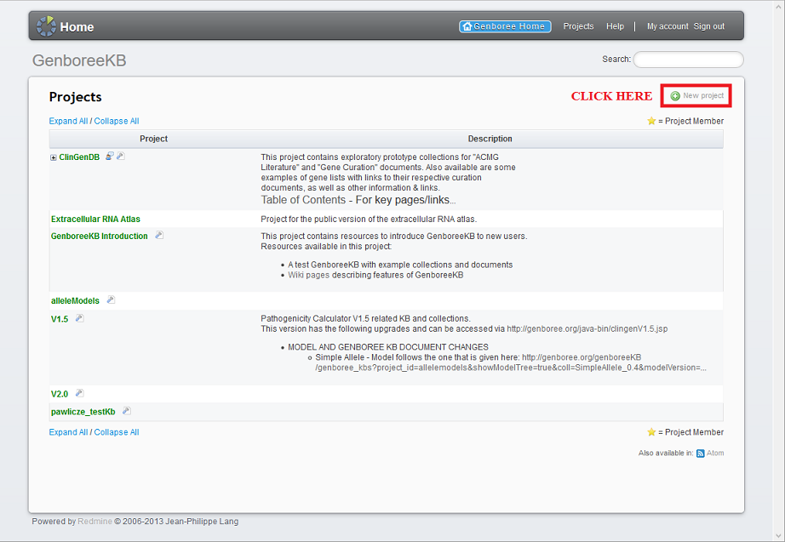
Task: Click the key icon beside V1.5 project
Action: tap(79, 318)
